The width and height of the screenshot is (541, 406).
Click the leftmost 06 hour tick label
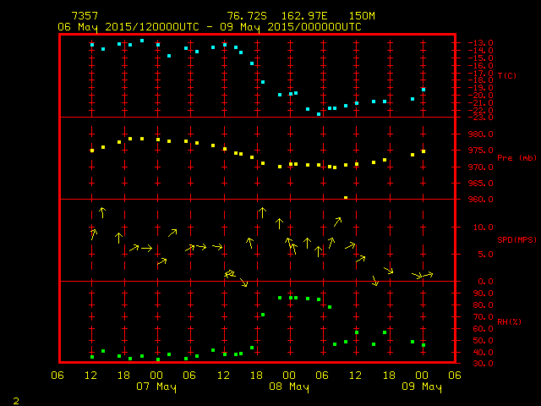58,375
